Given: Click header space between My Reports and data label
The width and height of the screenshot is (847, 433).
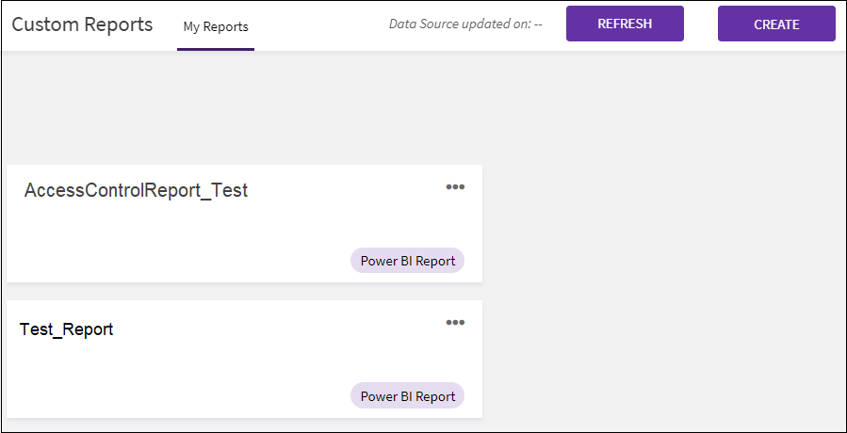Looking at the screenshot, I should [x=320, y=25].
